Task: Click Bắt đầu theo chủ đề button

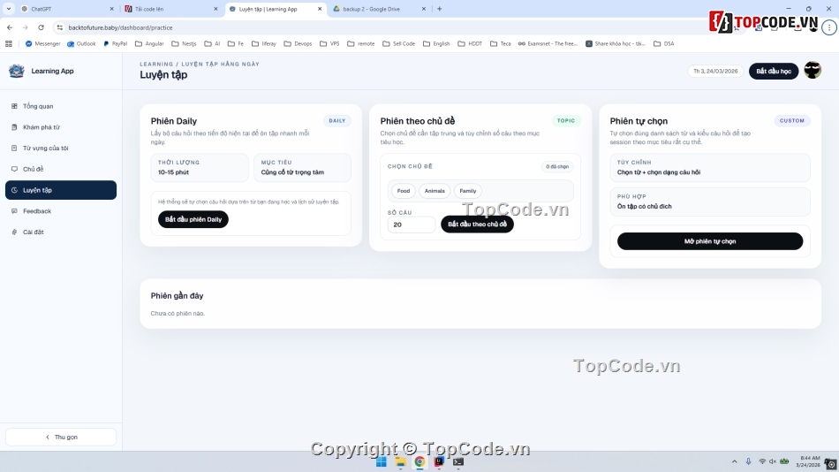Action: click(477, 224)
